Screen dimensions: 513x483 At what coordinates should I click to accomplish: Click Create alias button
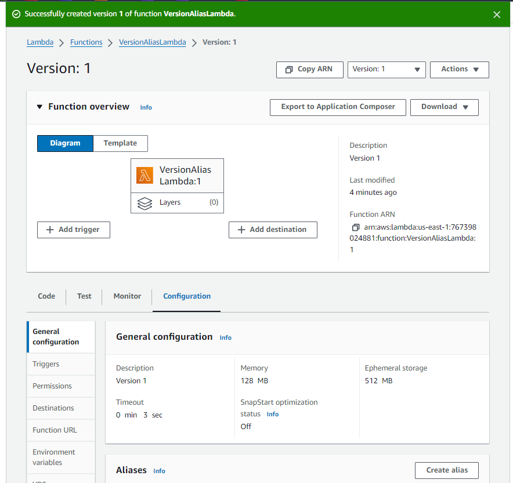point(446,470)
